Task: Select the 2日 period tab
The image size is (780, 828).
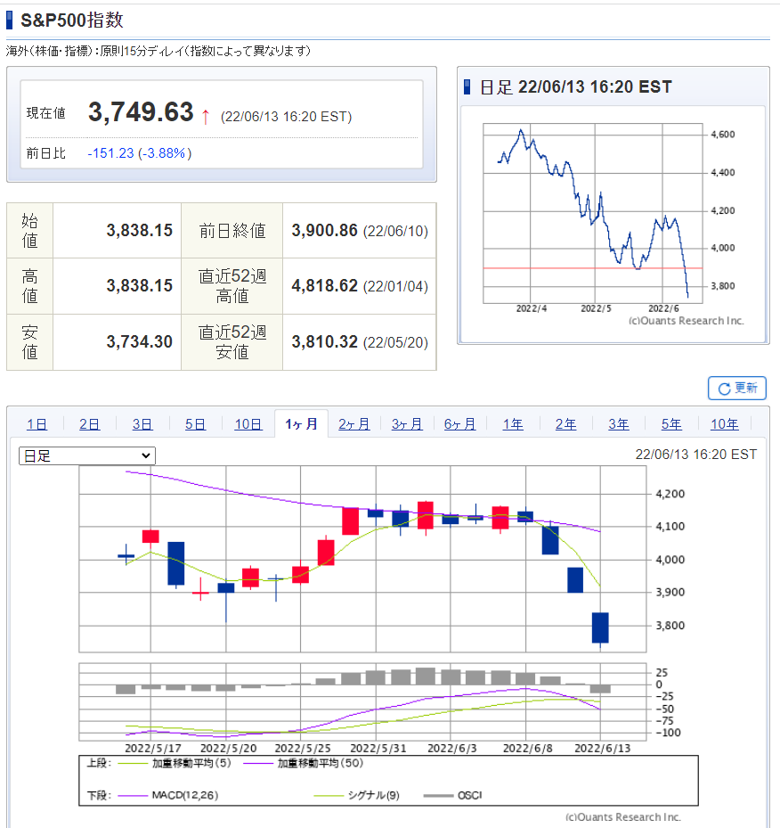Action: tap(90, 424)
